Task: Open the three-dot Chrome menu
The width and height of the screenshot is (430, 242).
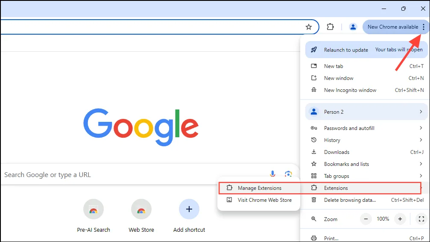Action: tap(424, 27)
